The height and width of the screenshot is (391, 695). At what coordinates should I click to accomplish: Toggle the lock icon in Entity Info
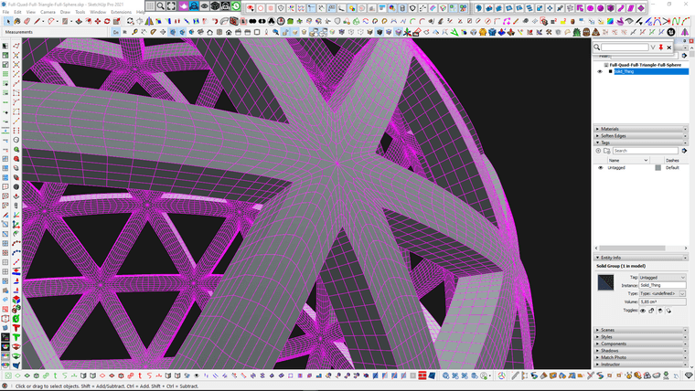pyautogui.click(x=651, y=311)
